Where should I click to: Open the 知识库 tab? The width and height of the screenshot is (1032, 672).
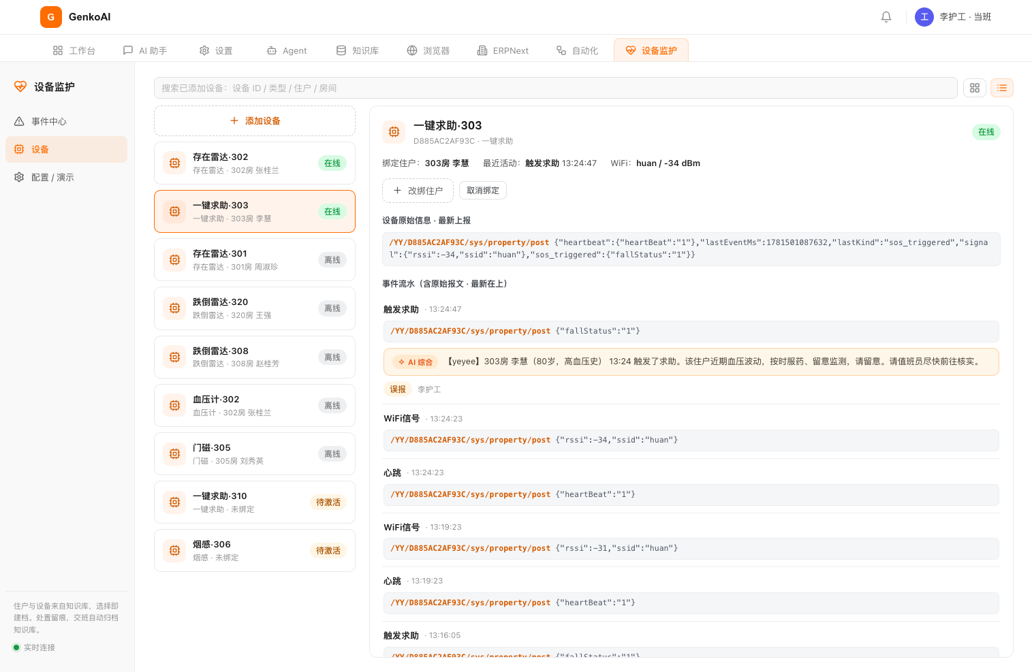click(358, 50)
